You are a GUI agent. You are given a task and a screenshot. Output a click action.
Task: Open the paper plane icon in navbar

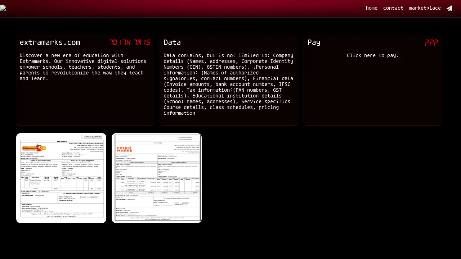click(x=449, y=8)
